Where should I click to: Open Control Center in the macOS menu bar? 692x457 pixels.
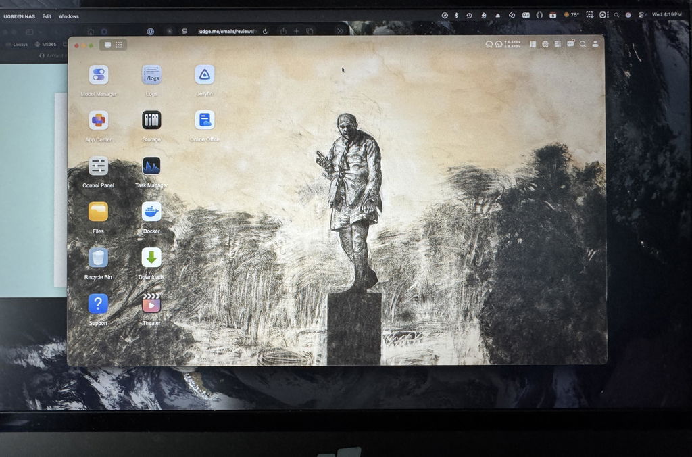pos(642,15)
